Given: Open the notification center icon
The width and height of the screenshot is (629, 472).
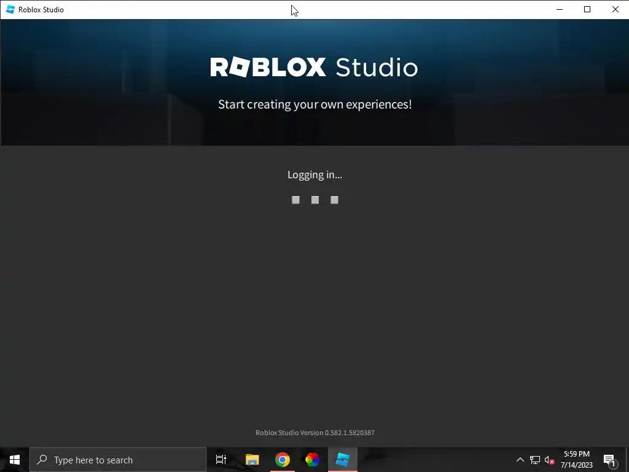Looking at the screenshot, I should 609,460.
